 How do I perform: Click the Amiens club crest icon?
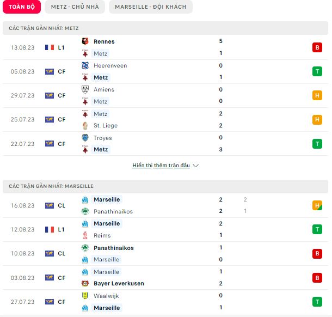[85, 89]
